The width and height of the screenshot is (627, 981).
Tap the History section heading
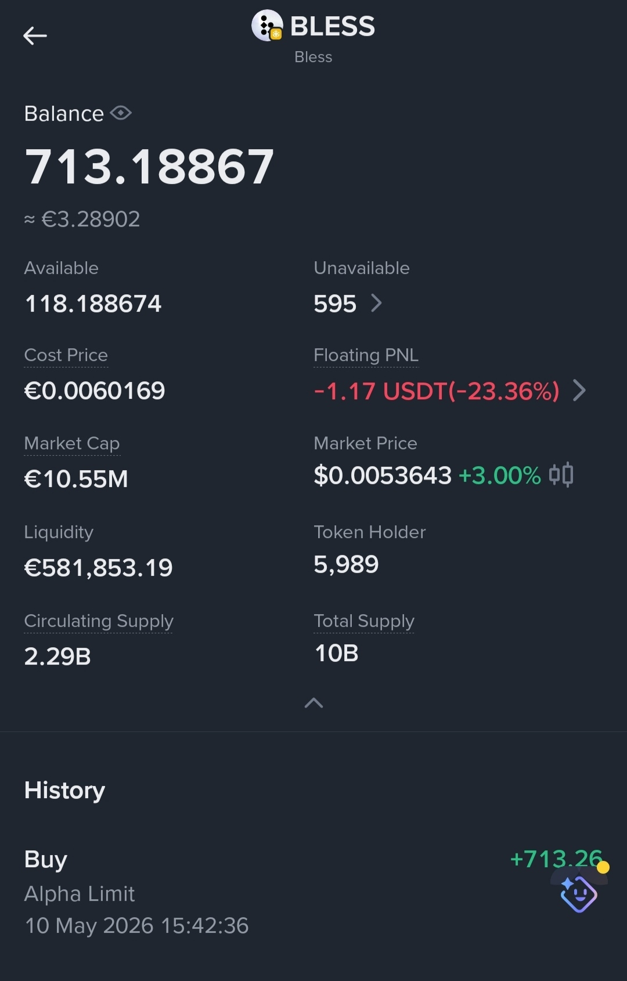[64, 791]
